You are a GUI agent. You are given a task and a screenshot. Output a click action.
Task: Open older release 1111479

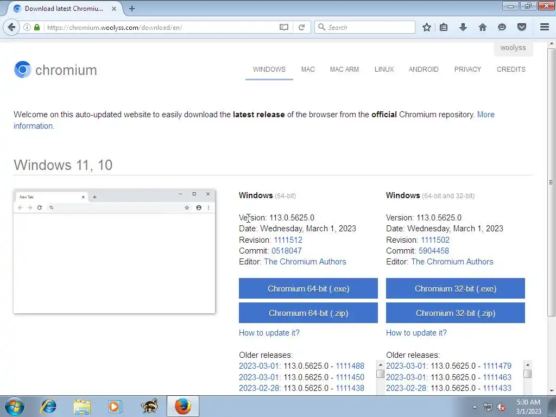pos(497,366)
